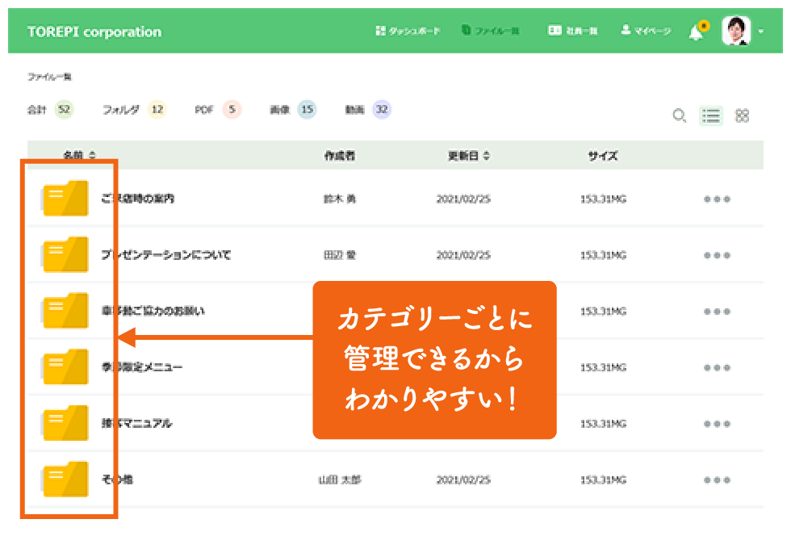Screen dimensions: 791x536
Task: Filter files by フォルダ category
Action: [x=133, y=110]
